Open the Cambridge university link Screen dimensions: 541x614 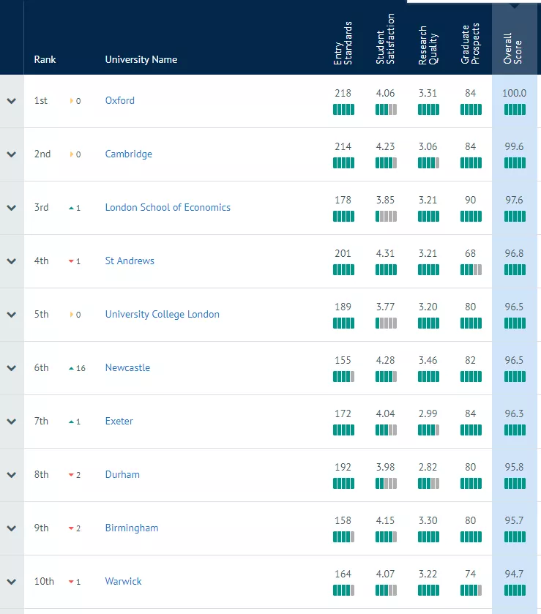129,154
